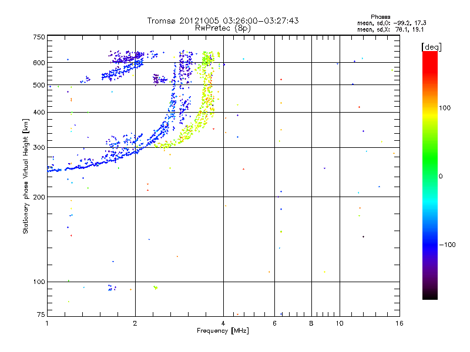Click the x-axis tick label '1'
This screenshot has height=352, width=470.
47,323
